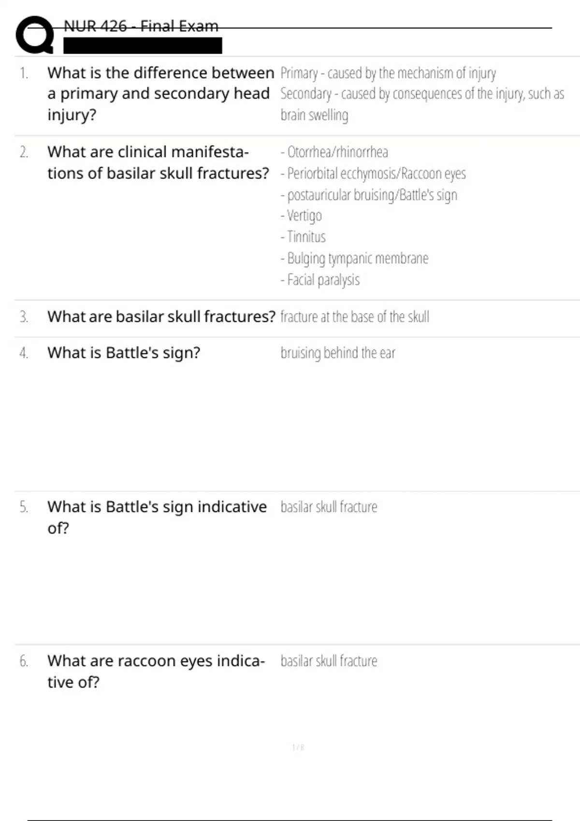Click the Quizlet Q logo icon
The height and width of the screenshot is (821, 580).
coord(35,35)
